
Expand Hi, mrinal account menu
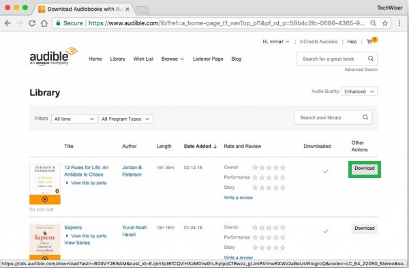point(275,42)
